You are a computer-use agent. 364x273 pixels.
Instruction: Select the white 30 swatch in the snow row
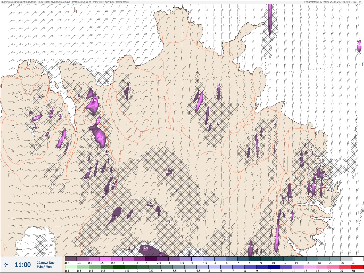click(358, 259)
